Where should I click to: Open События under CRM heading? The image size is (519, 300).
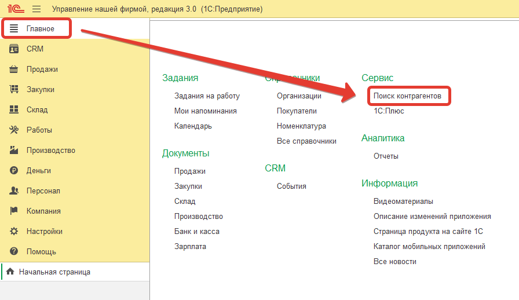[291, 186]
